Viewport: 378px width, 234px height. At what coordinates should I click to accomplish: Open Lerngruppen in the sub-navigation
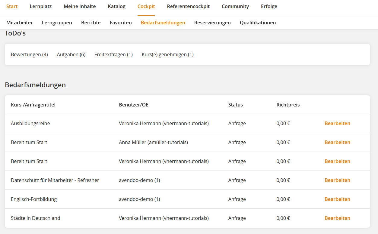click(57, 23)
